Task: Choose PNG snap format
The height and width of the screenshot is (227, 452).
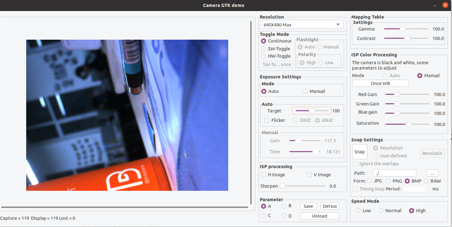Action: pos(388,181)
